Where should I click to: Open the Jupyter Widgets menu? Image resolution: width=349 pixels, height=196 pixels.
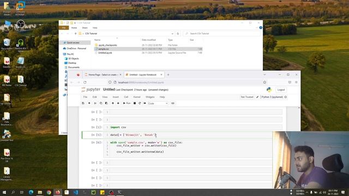(x=150, y=97)
